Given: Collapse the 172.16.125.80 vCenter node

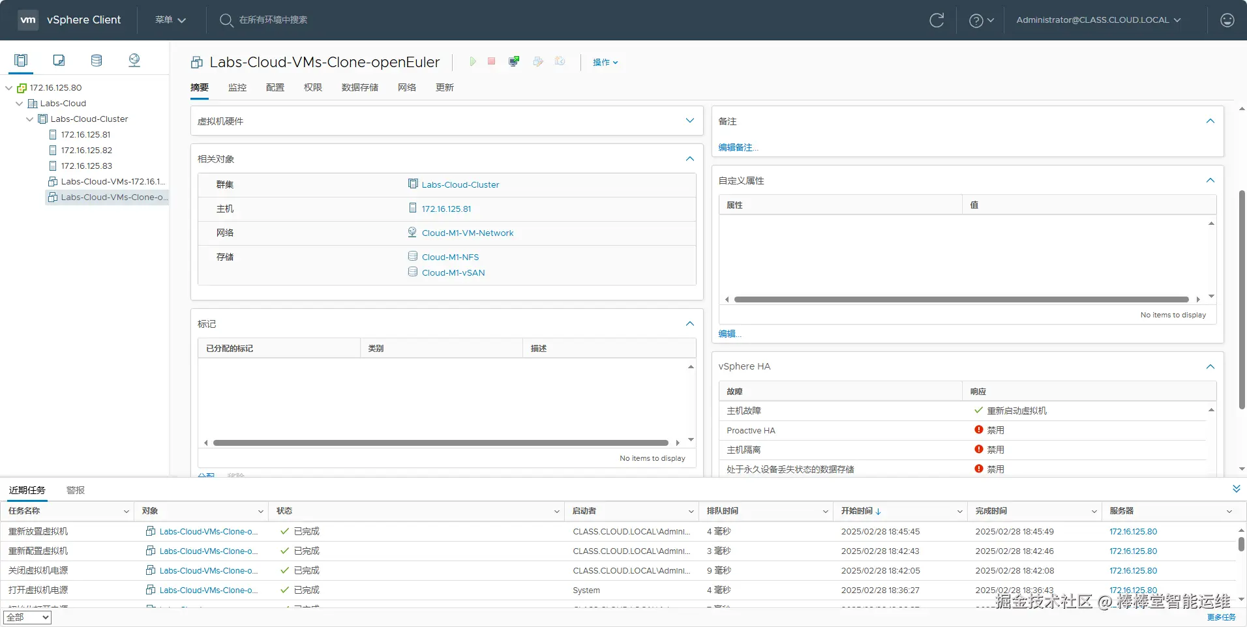Looking at the screenshot, I should pos(9,88).
